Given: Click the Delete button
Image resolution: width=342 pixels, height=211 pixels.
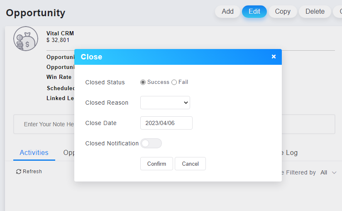Looking at the screenshot, I should tap(315, 12).
